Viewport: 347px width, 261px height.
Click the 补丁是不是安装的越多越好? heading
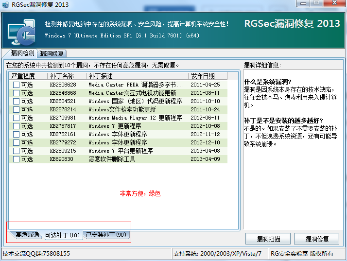pos(283,121)
